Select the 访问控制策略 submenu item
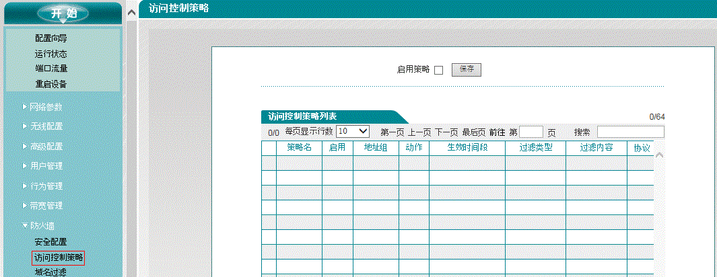This screenshot has height=277, width=717. tap(59, 258)
